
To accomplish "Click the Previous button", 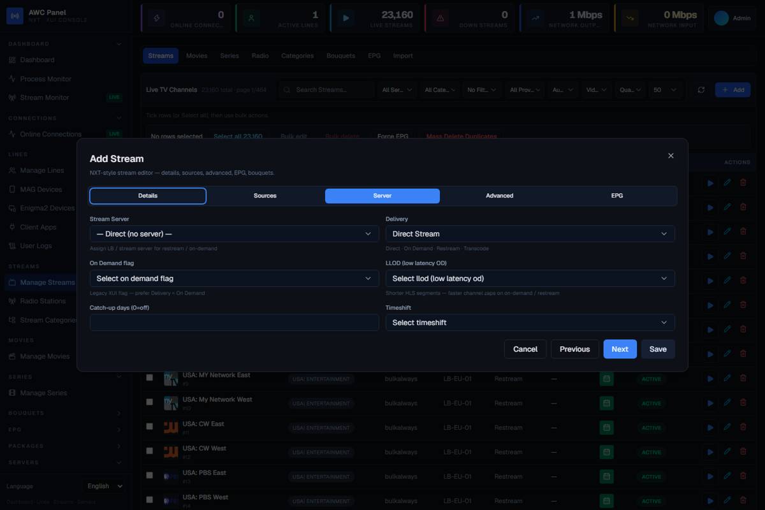I will click(575, 349).
